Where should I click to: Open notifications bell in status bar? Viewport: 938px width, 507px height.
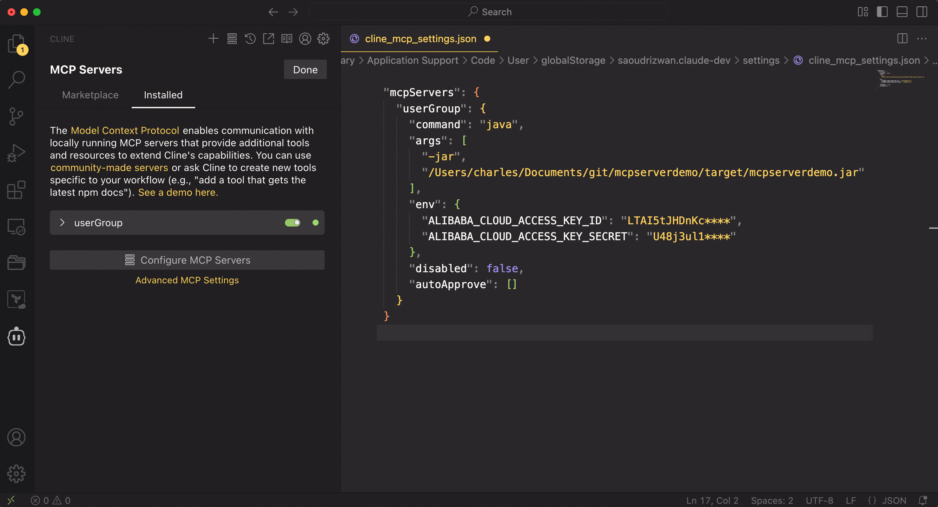tap(923, 500)
